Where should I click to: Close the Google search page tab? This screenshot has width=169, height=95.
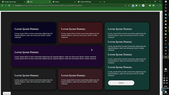(x=24, y=2)
